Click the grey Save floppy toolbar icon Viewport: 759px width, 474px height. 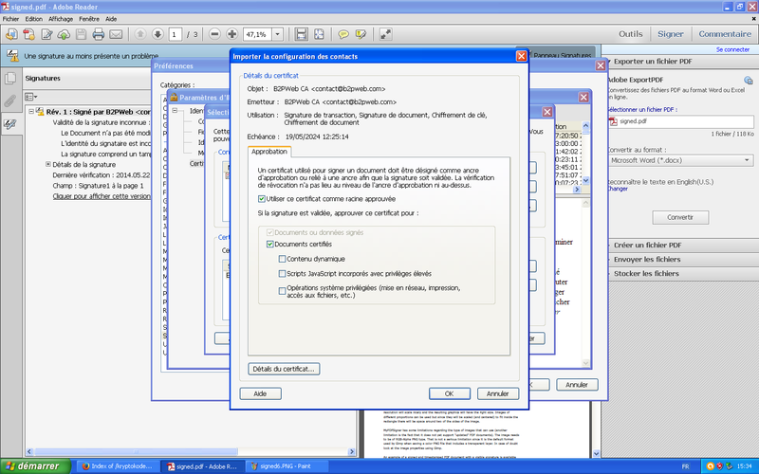[81, 34]
